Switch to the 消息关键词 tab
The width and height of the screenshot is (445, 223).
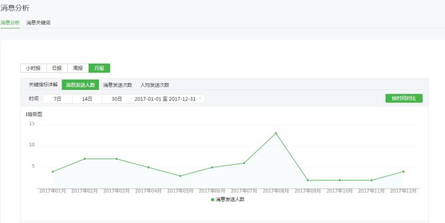click(38, 23)
